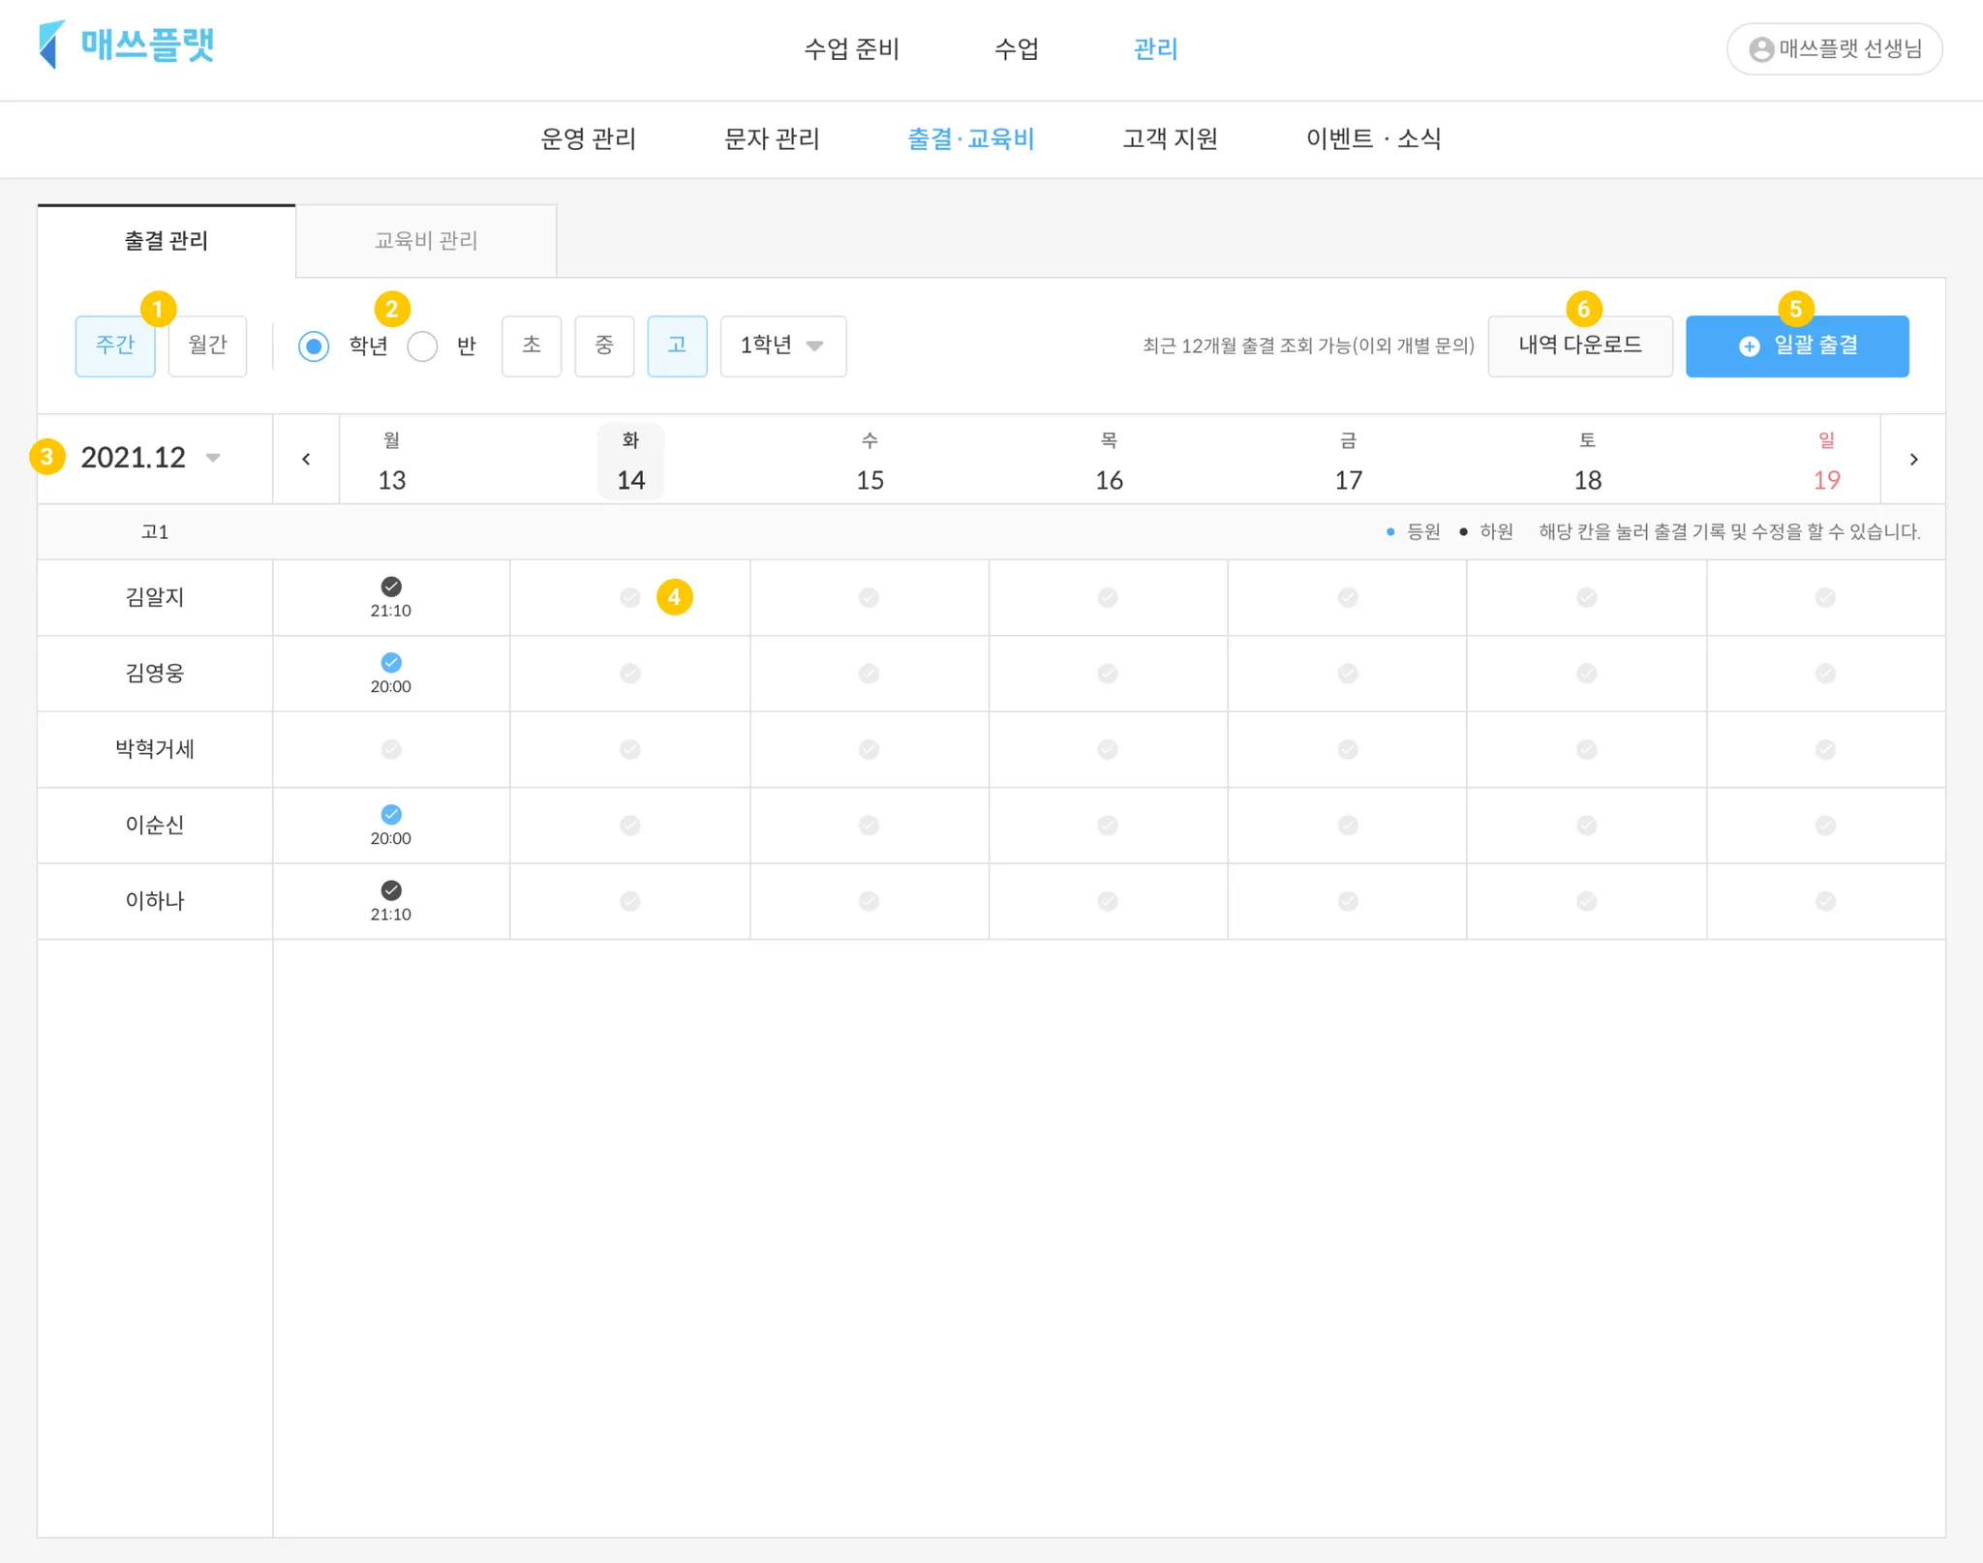1983x1563 pixels.
Task: Select the 반 radio button
Action: pyautogui.click(x=423, y=346)
